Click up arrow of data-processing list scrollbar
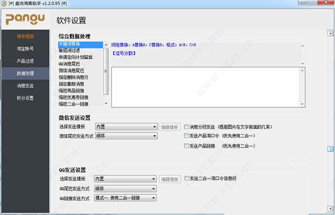 point(106,45)
